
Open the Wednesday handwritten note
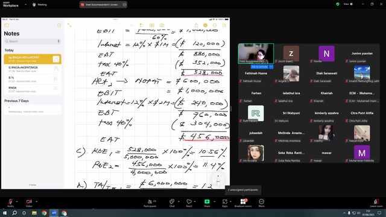33,110
